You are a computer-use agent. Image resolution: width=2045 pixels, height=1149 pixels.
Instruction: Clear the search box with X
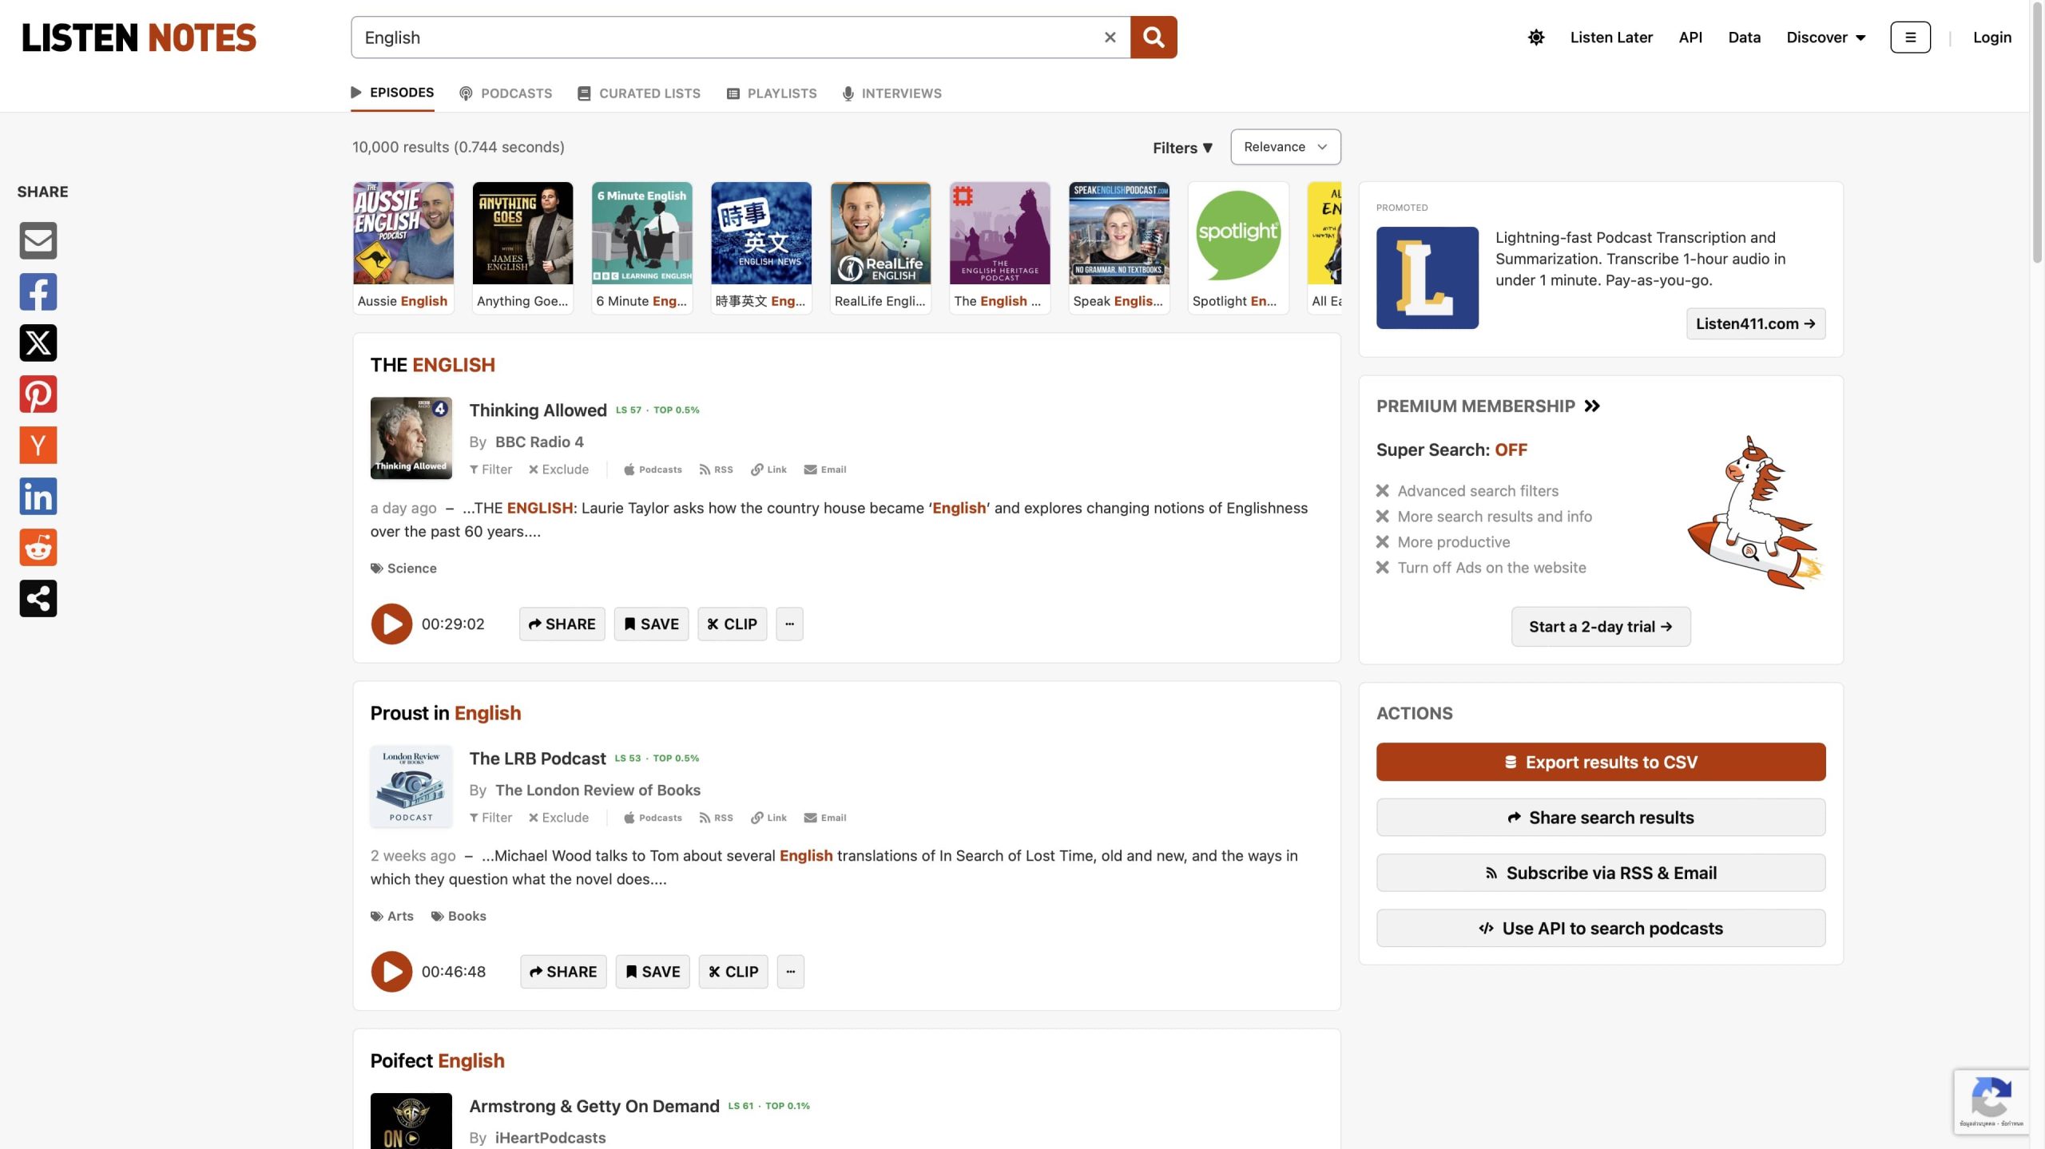point(1110,38)
